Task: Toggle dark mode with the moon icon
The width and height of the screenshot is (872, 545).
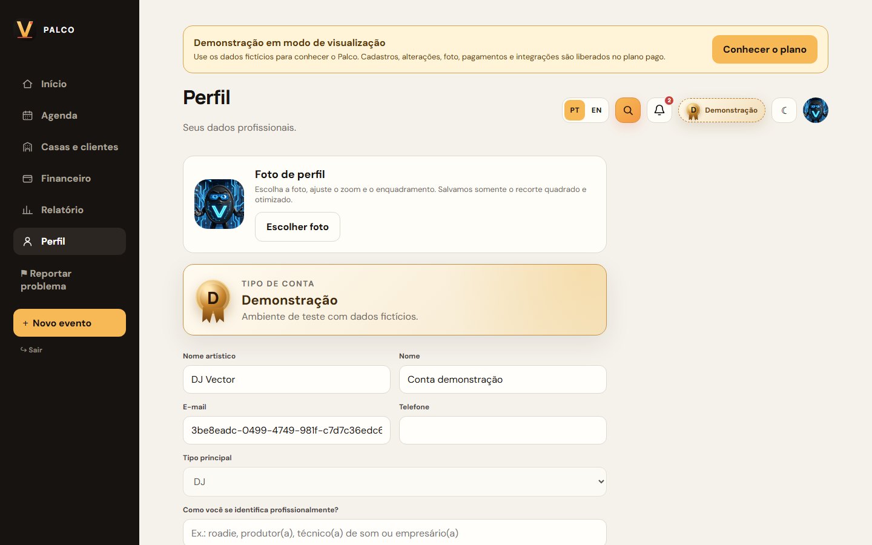Action: (x=784, y=110)
